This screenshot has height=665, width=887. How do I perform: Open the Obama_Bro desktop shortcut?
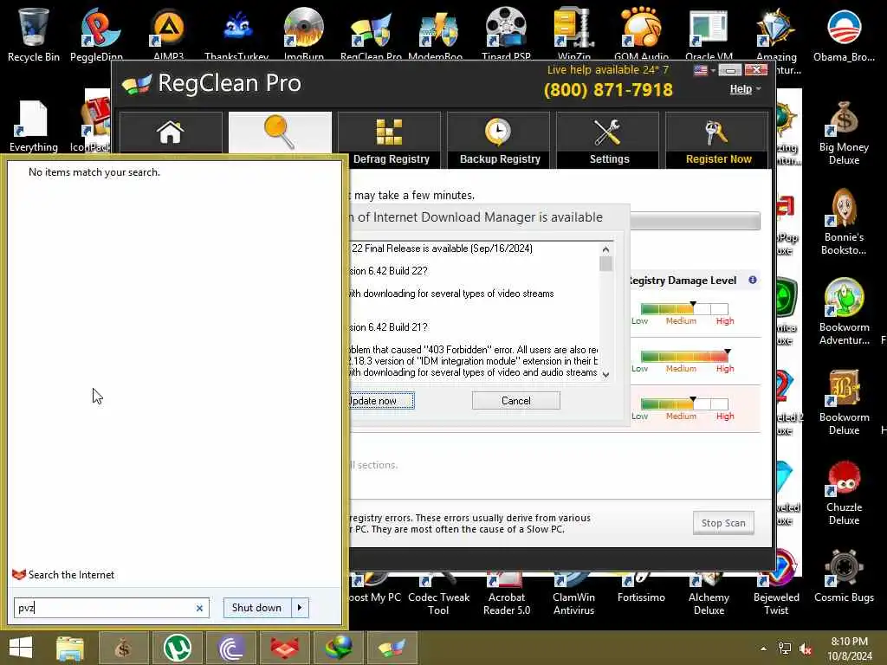point(844,35)
